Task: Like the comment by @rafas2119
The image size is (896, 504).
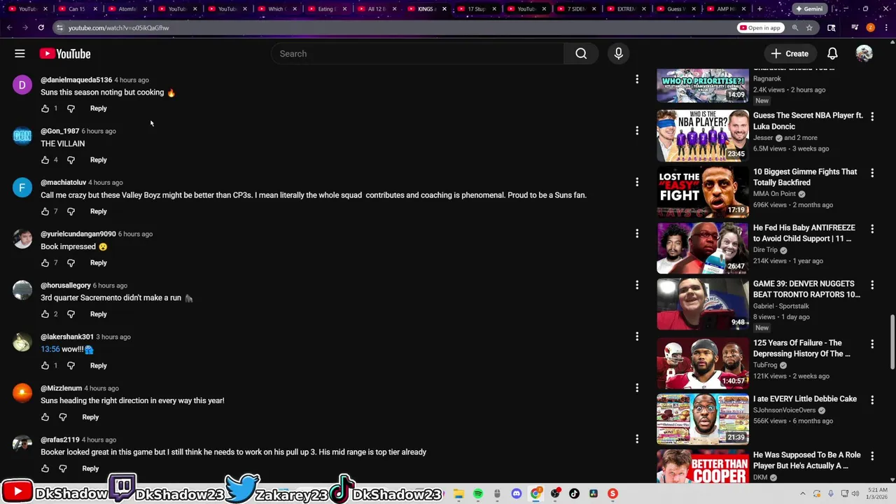Action: click(x=45, y=468)
